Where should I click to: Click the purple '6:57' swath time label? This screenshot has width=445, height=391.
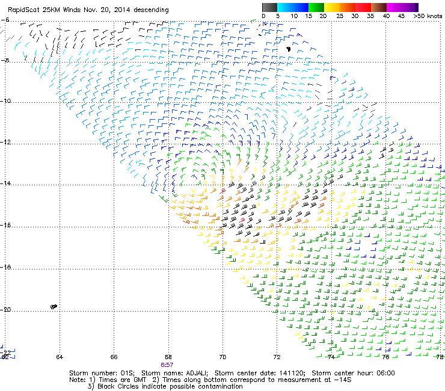pyautogui.click(x=167, y=365)
